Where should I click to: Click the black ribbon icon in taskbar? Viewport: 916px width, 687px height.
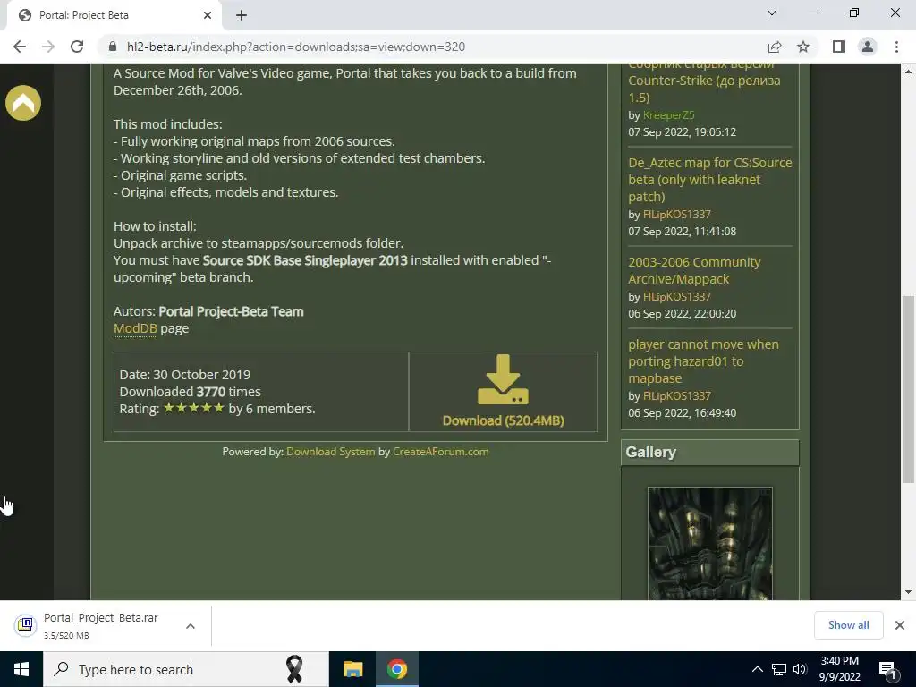tap(293, 669)
